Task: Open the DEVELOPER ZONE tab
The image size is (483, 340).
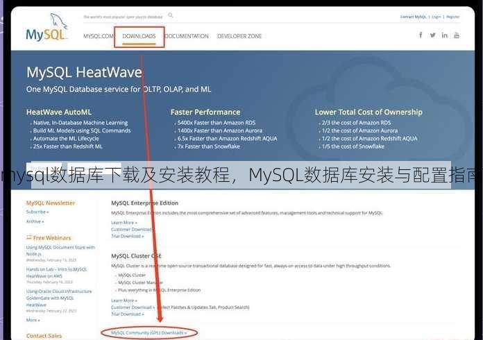Action: click(239, 36)
